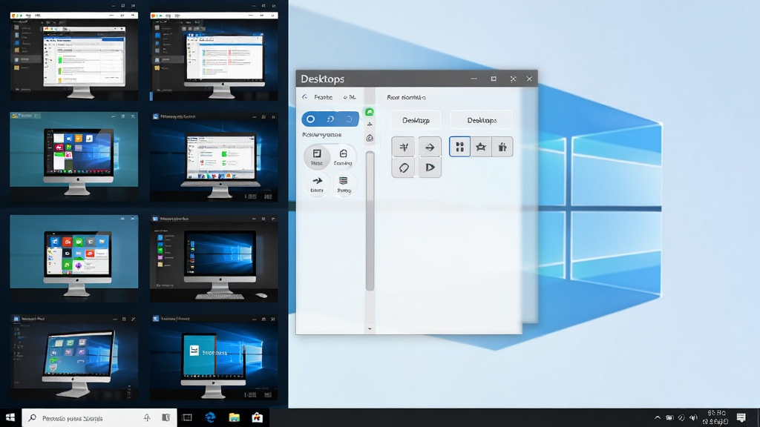Open Task View from the taskbar

click(187, 418)
